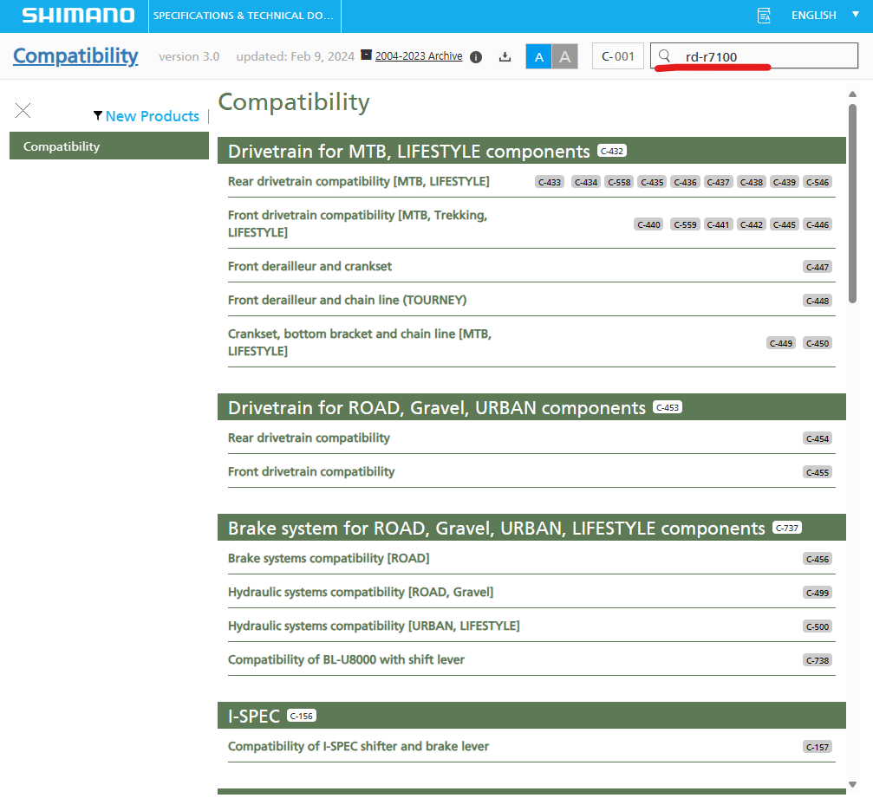Select the Compatibility sidebar item

[x=109, y=146]
